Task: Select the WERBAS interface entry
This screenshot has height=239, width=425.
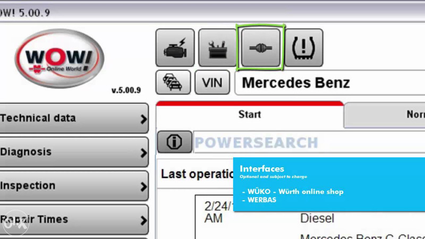Action: [262, 200]
